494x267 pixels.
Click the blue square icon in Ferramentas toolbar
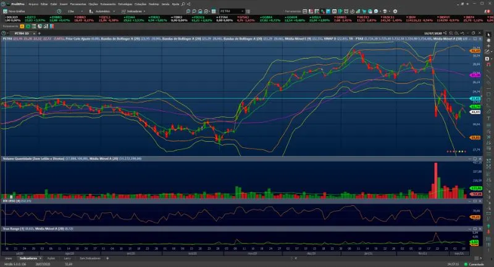(x=329, y=11)
